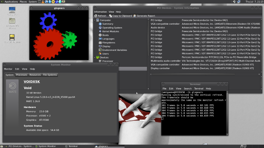The height and width of the screenshot is (148, 264).
Task: Select Pericom PCIe-to-PCI Reversible Bridge row
Action: point(205,57)
